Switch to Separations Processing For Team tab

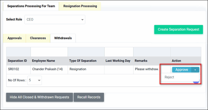click(x=31, y=6)
